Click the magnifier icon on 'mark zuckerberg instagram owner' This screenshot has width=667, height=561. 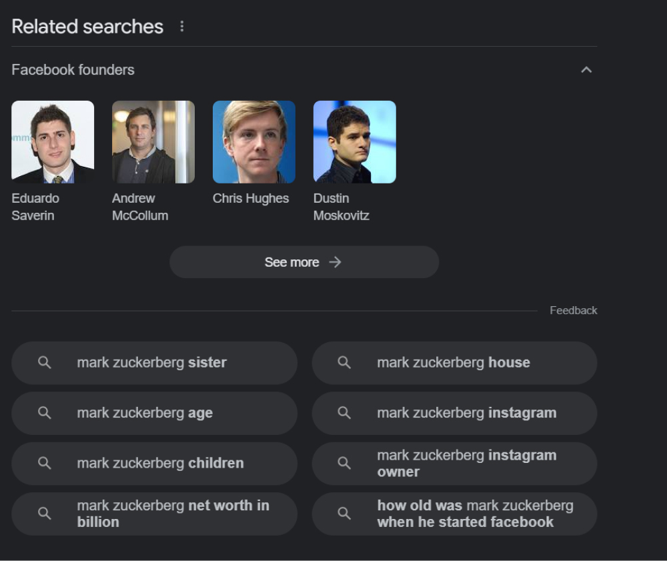click(x=344, y=464)
